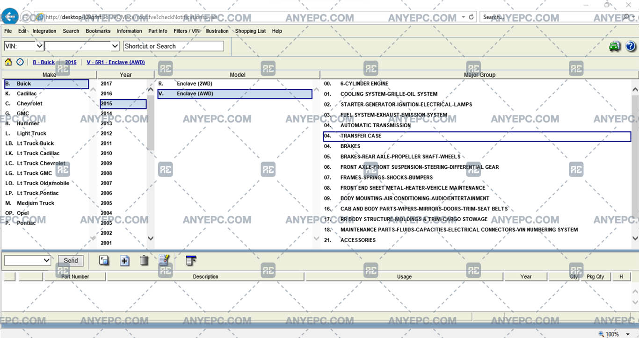Image resolution: width=639 pixels, height=338 pixels.
Task: Click the browser back arrow button
Action: pyautogui.click(x=10, y=17)
